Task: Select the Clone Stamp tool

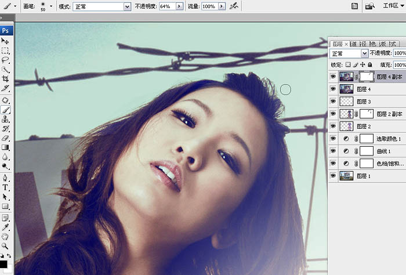Action: tap(5, 118)
